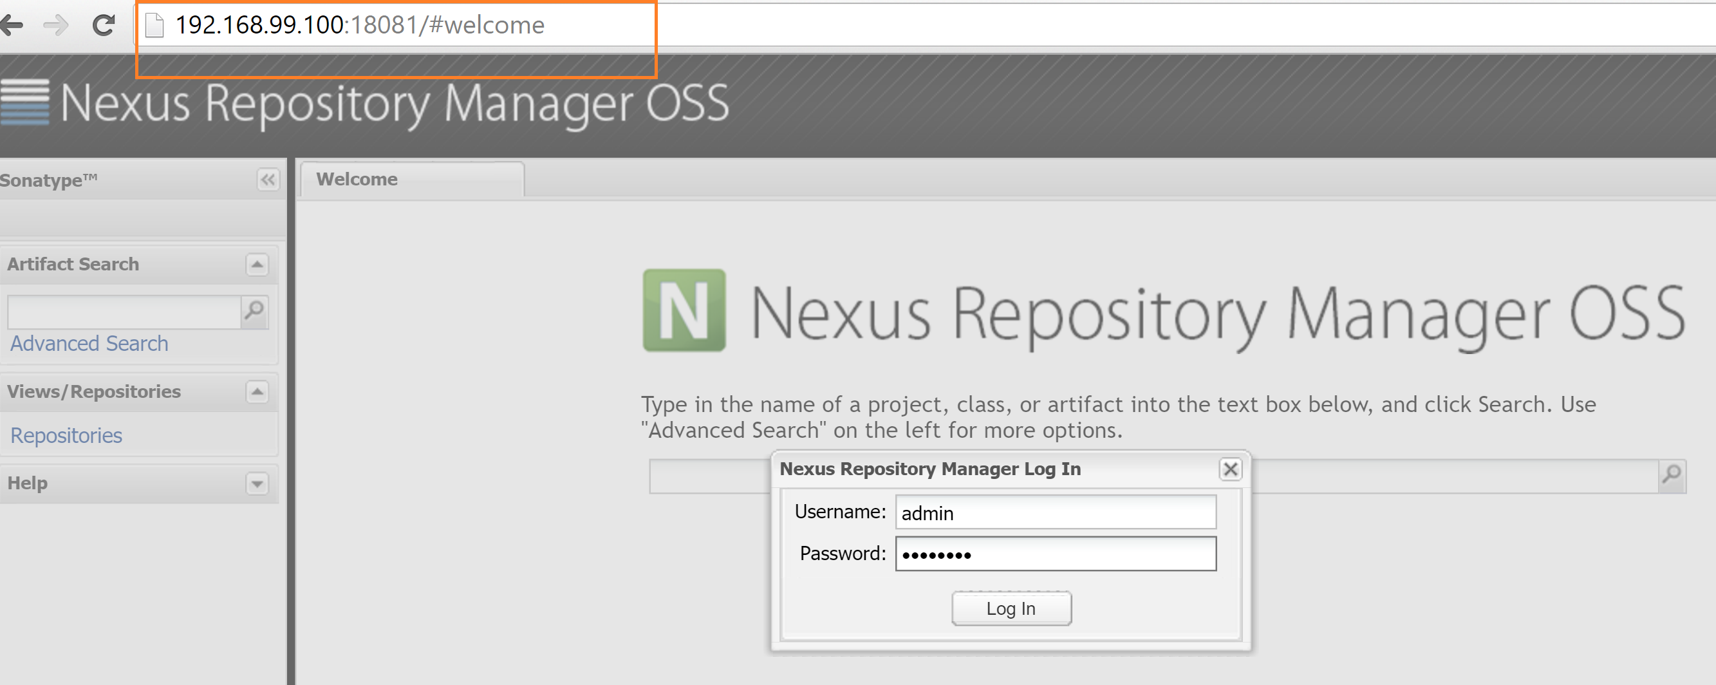The image size is (1716, 685).
Task: Click the browser forward arrow
Action: click(x=56, y=25)
